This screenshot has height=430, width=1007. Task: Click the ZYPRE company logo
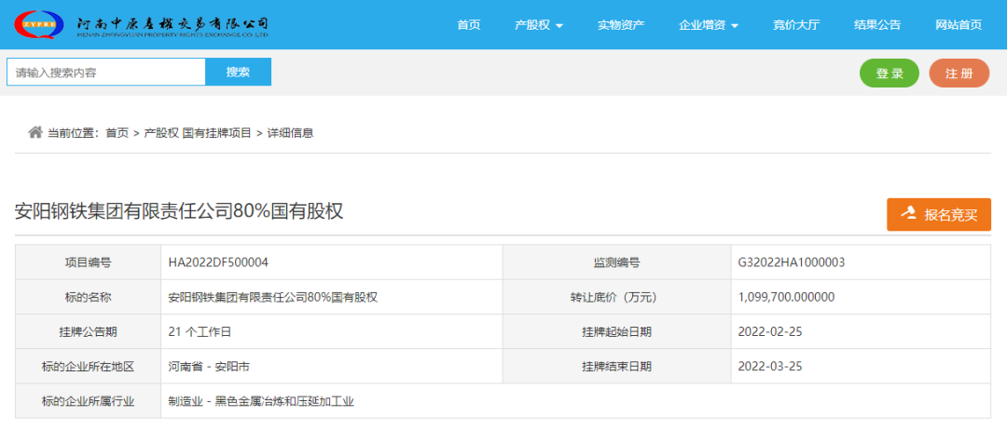click(x=38, y=25)
